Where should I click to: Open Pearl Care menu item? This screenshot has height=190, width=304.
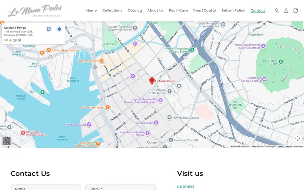click(178, 11)
